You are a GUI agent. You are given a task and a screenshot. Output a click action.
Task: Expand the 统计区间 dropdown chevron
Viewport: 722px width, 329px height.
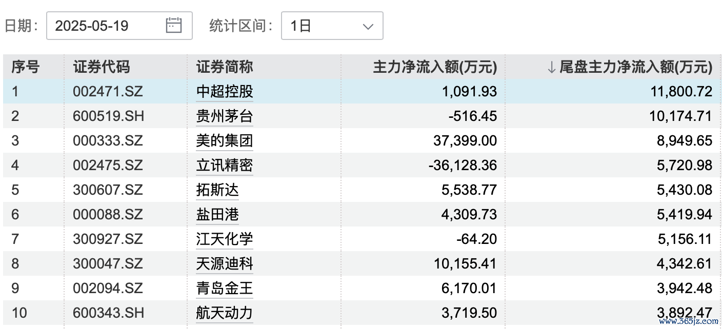point(368,26)
